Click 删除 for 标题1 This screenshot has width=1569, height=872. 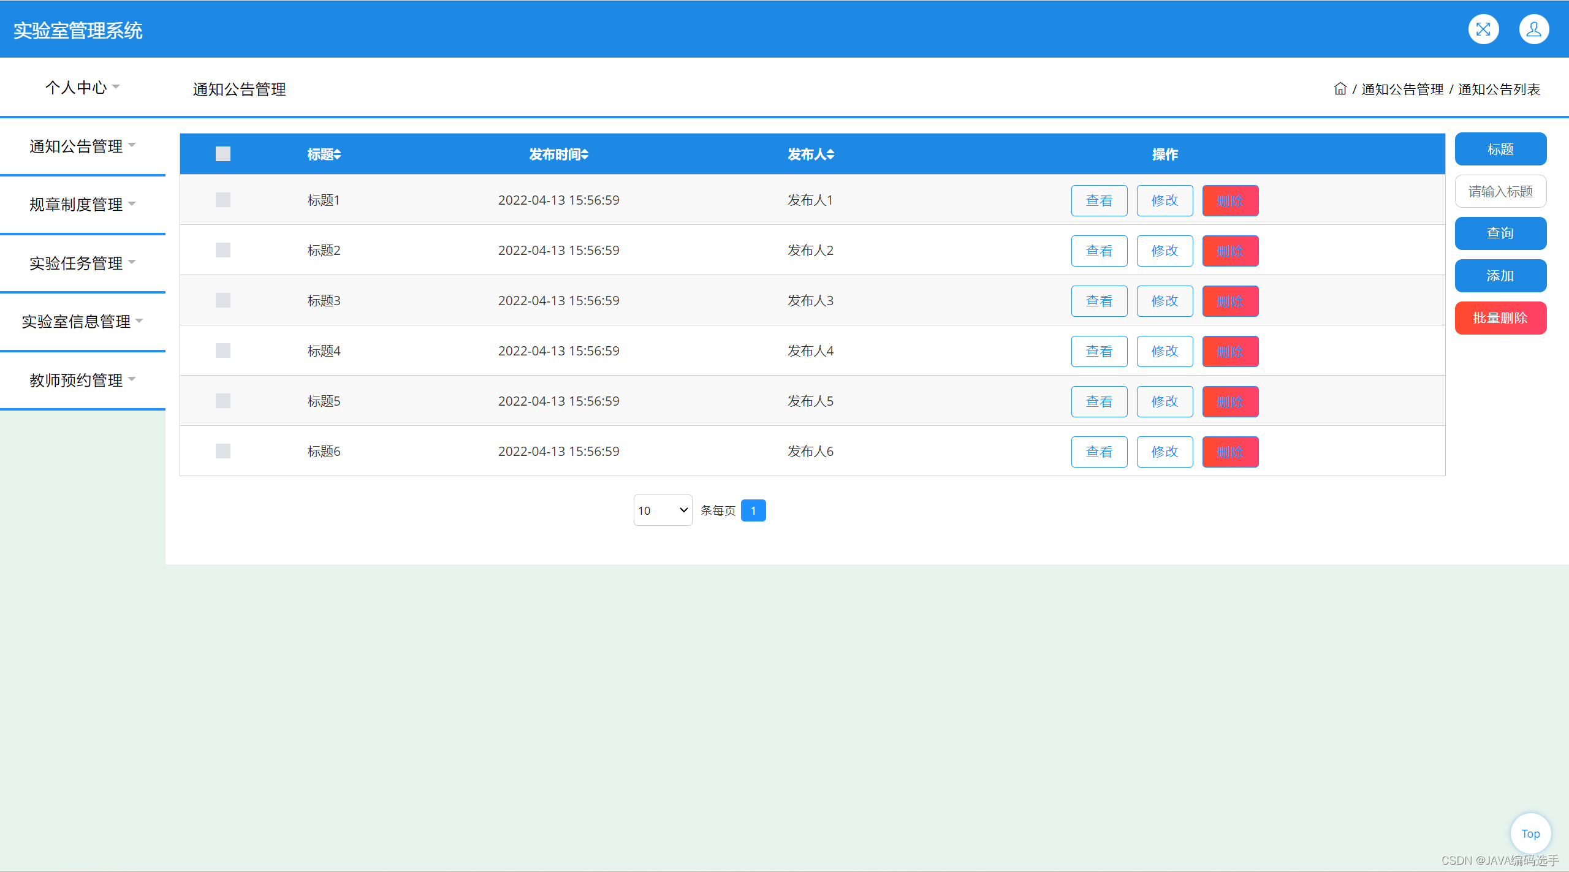tap(1231, 200)
